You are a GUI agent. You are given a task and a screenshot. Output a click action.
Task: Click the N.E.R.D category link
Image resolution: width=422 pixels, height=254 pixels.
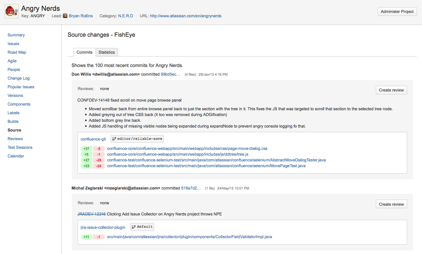click(126, 16)
